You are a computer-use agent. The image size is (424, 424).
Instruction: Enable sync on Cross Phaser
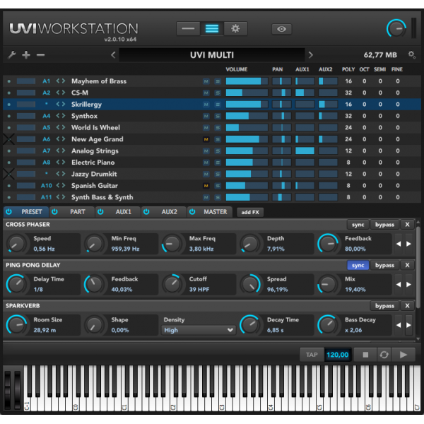pos(358,225)
